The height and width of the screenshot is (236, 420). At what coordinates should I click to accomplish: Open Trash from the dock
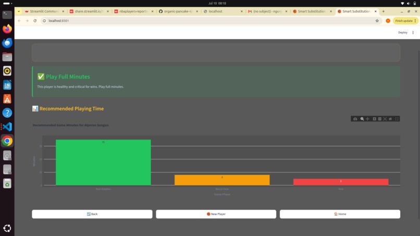(7, 183)
